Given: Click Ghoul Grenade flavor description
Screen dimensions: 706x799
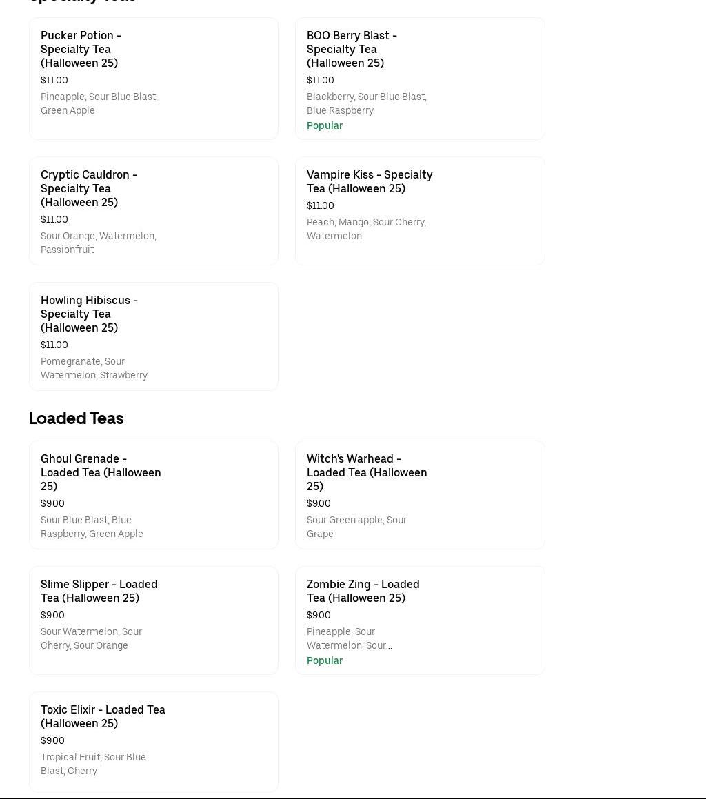Looking at the screenshot, I should coord(92,527).
